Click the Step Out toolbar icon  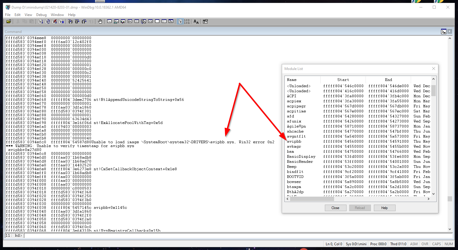[x=84, y=21]
